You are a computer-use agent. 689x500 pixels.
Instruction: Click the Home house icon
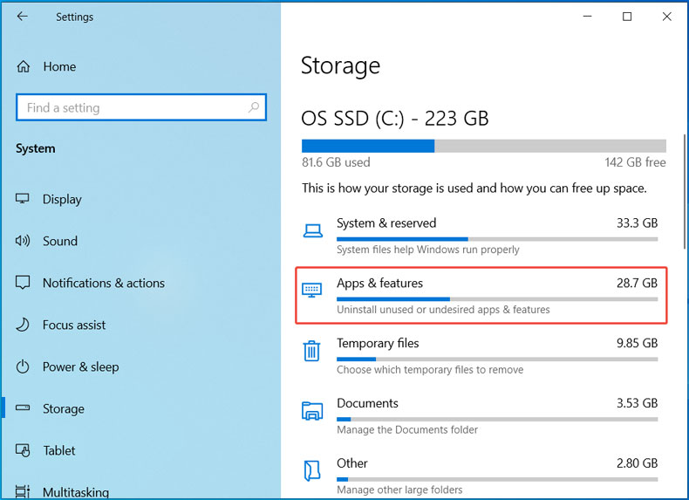[x=24, y=66]
